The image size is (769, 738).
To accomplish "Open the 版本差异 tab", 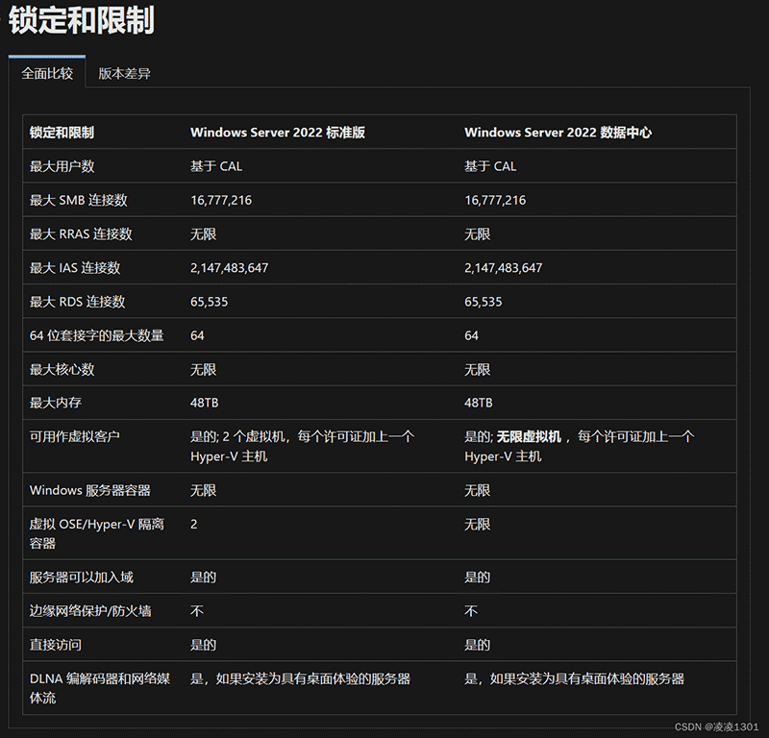I will (x=124, y=73).
